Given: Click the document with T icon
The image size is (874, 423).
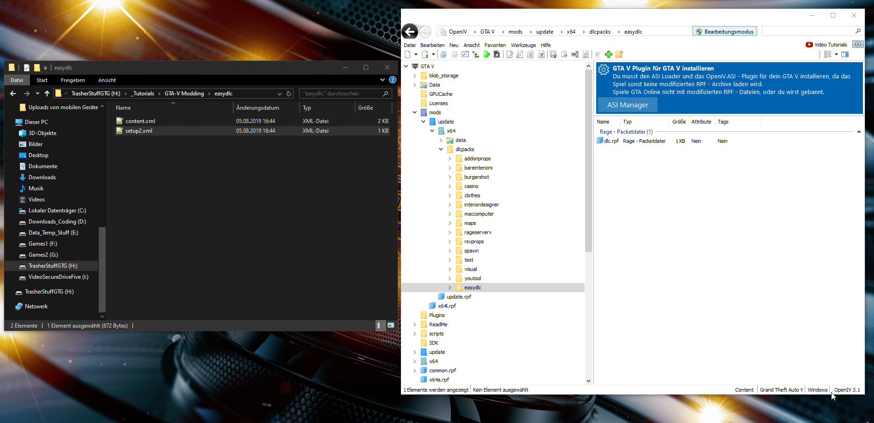Looking at the screenshot, I should 541,54.
